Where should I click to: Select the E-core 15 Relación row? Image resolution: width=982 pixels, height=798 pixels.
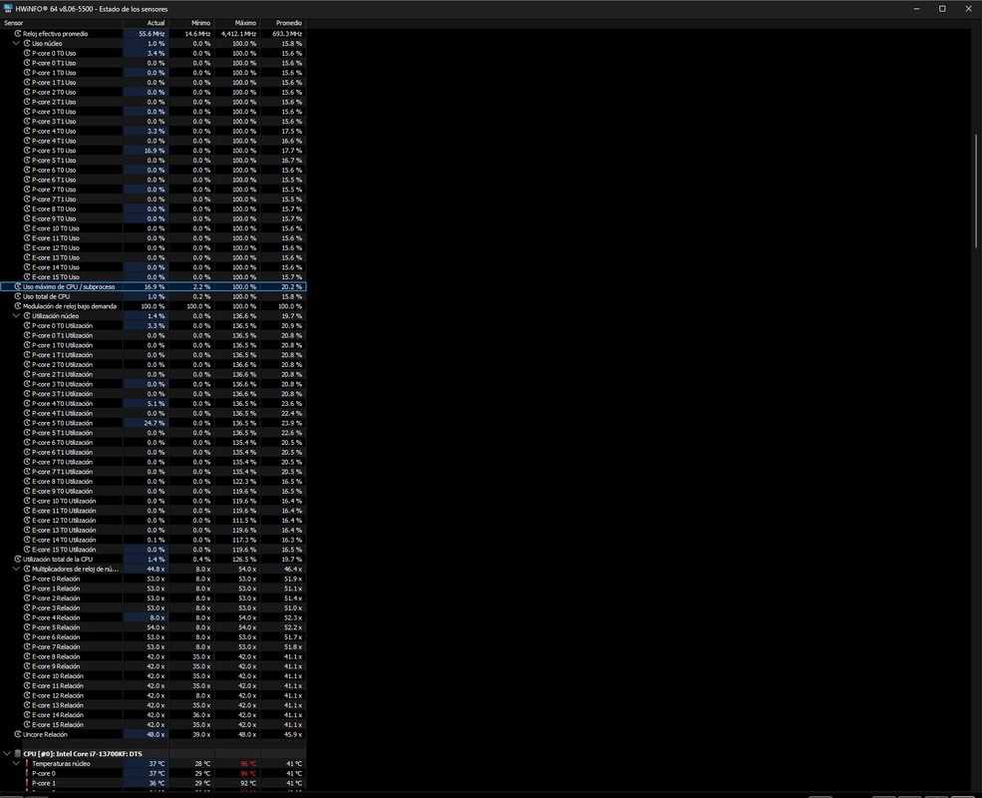(153, 725)
